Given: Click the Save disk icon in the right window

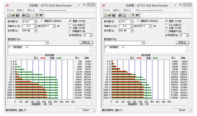Looking at the screenshot, I should pyautogui.click(x=114, y=15).
